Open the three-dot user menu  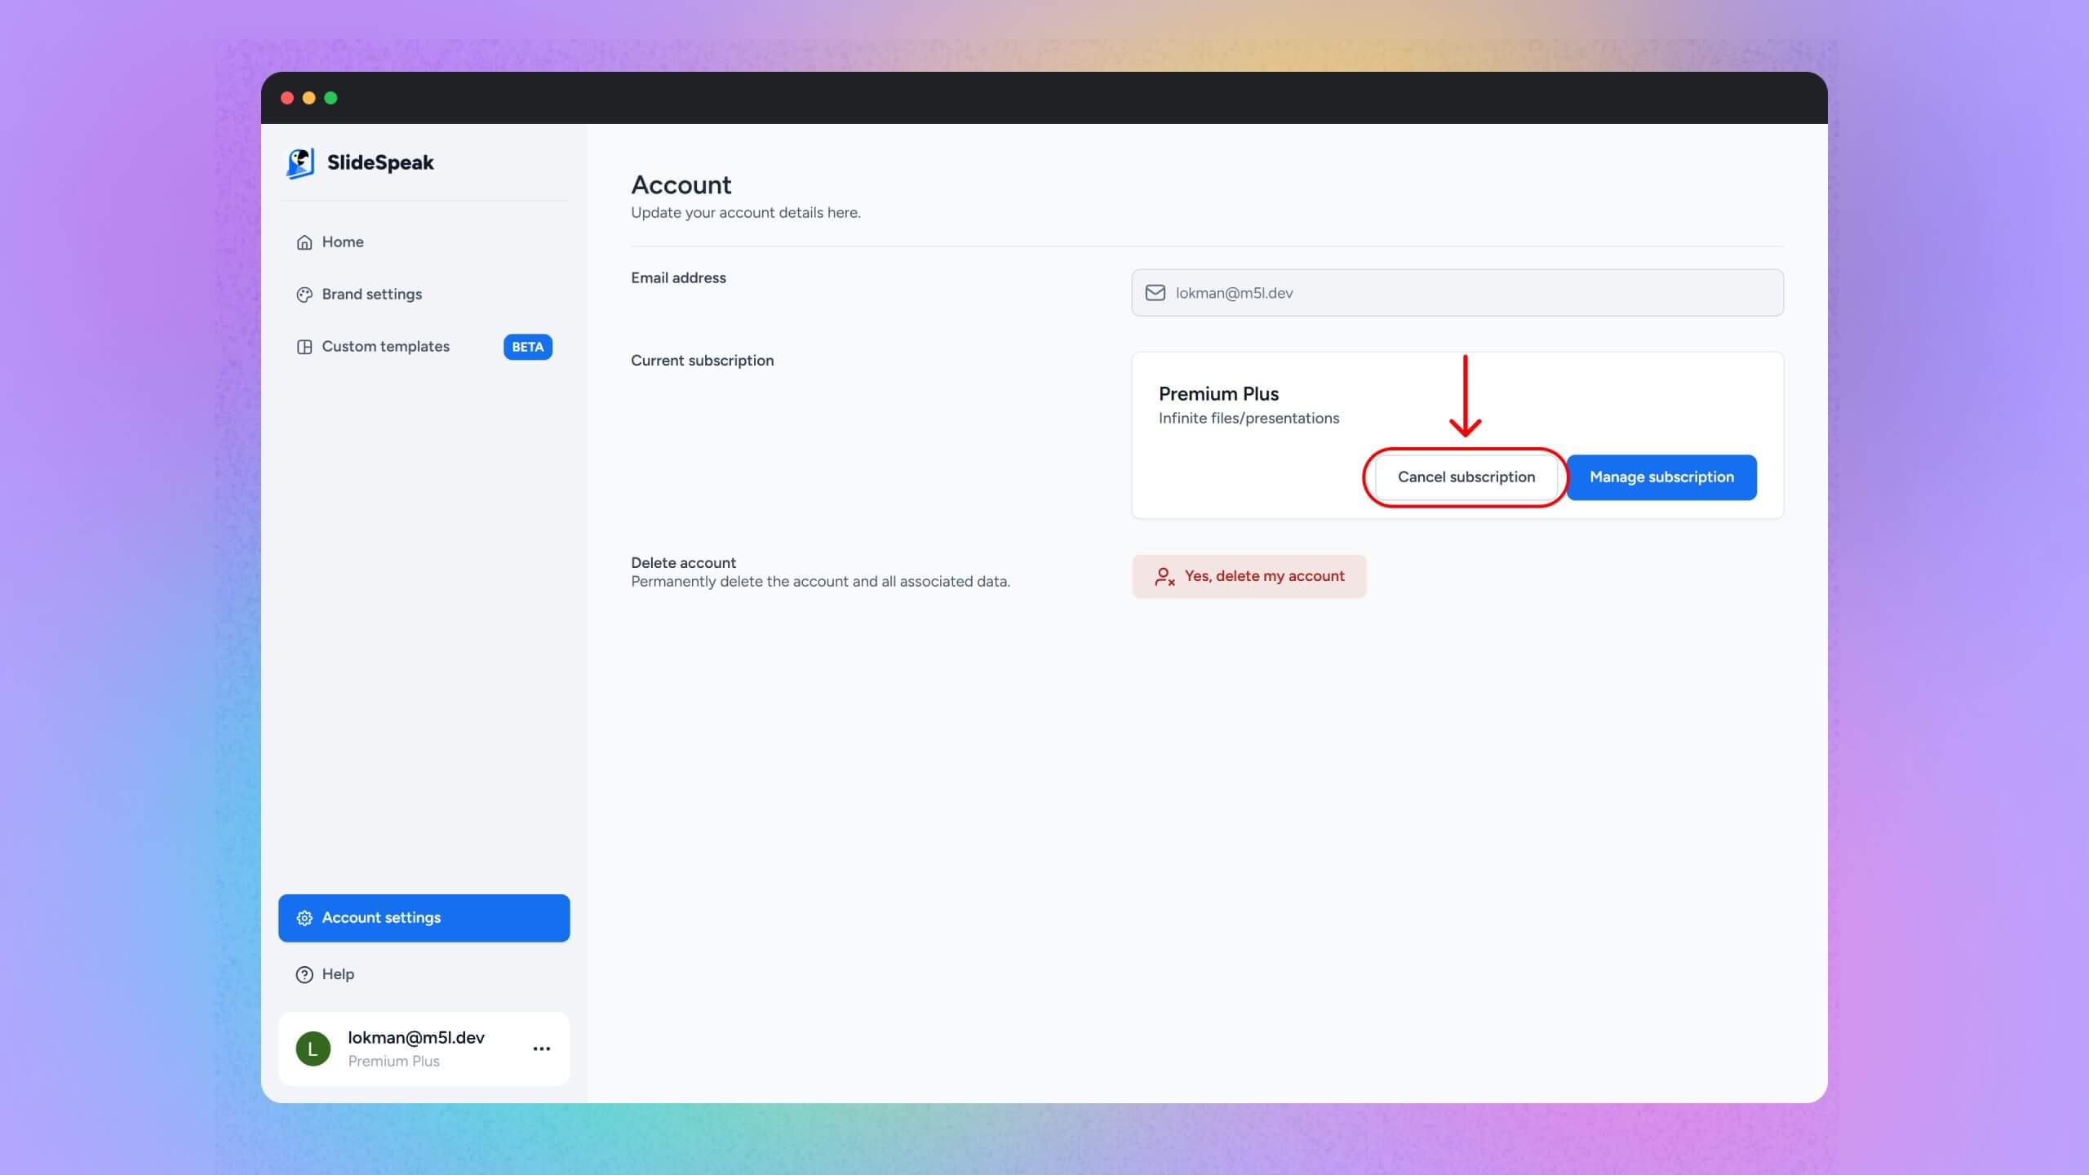point(542,1049)
